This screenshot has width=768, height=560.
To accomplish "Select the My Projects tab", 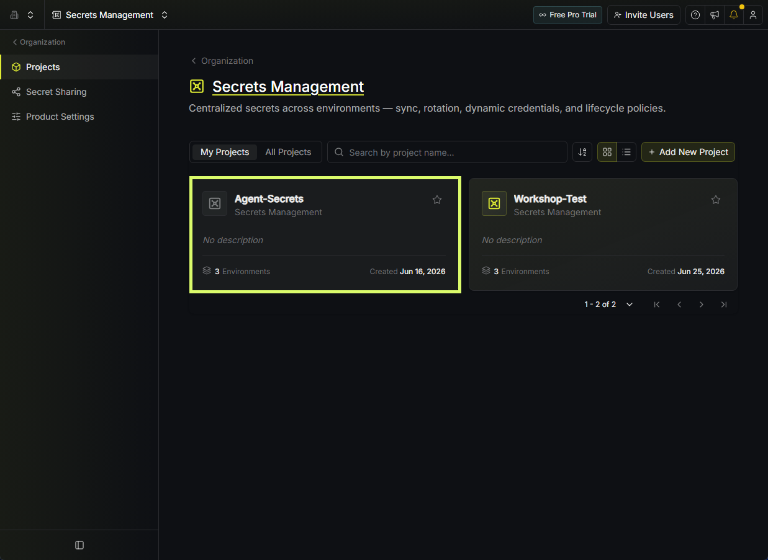I will tap(225, 152).
